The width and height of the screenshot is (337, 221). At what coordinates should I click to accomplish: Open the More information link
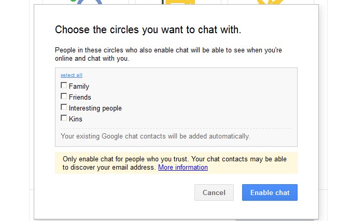point(183,168)
